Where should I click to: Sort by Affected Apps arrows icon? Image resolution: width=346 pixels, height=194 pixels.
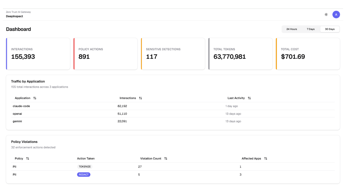(266, 158)
